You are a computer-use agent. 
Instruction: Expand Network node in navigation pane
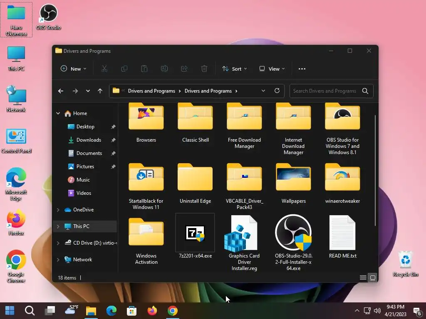point(58,260)
